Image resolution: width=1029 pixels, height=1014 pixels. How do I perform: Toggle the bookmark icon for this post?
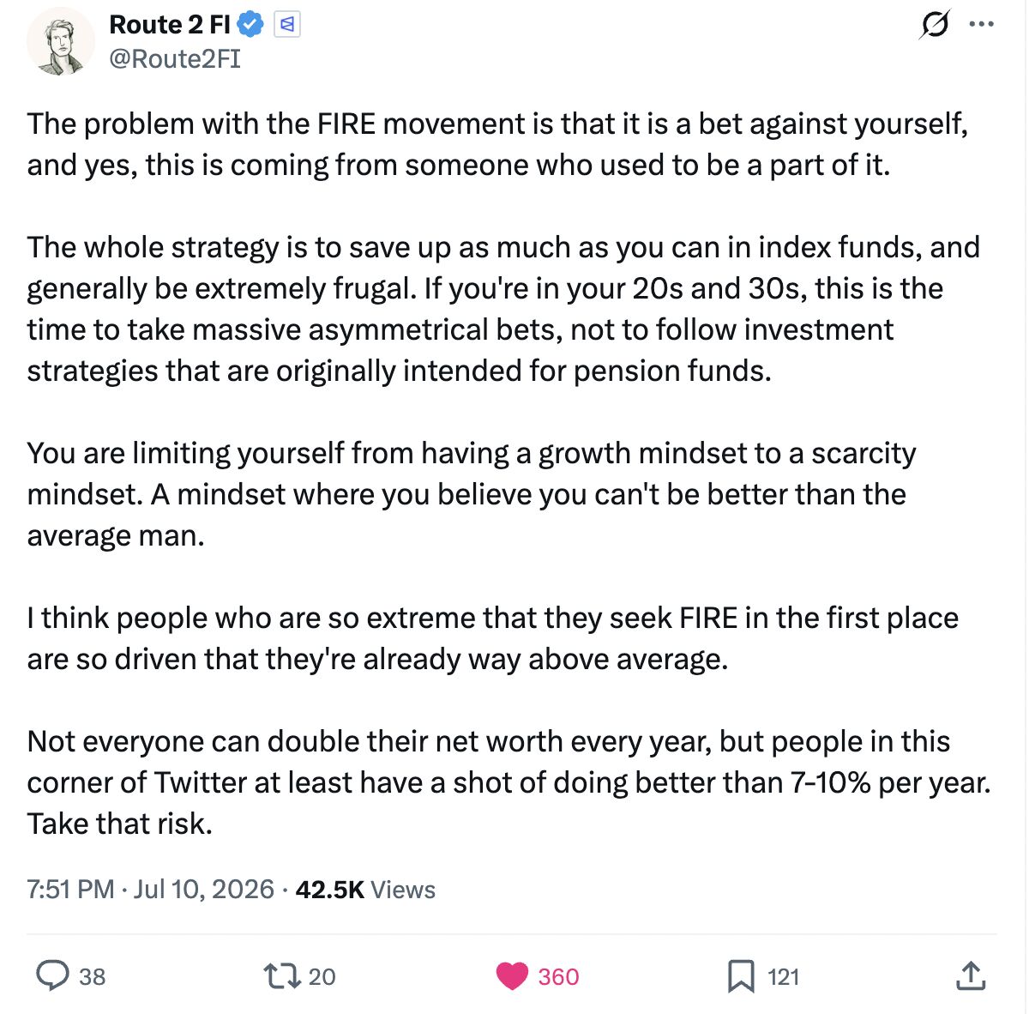tap(740, 976)
